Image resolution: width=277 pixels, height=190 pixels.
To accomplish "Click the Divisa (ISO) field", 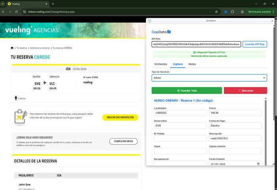I will 180,126.
